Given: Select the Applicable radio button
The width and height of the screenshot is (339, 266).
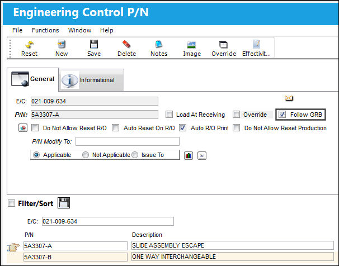Looking at the screenshot, I should click(36, 155).
